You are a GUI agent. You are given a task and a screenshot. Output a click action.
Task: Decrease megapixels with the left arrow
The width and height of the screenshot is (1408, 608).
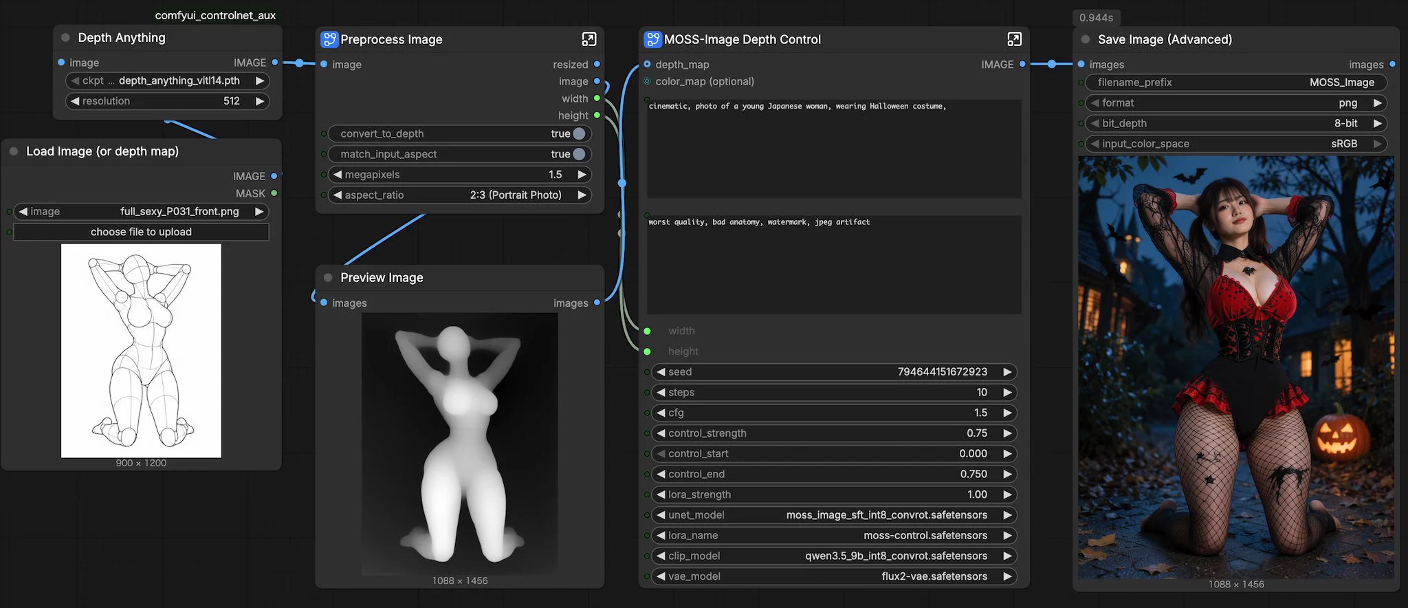[x=338, y=175]
